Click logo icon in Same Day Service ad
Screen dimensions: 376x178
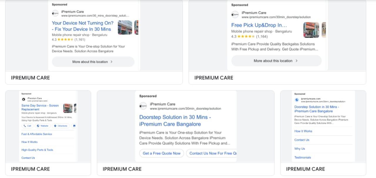[x=23, y=99]
